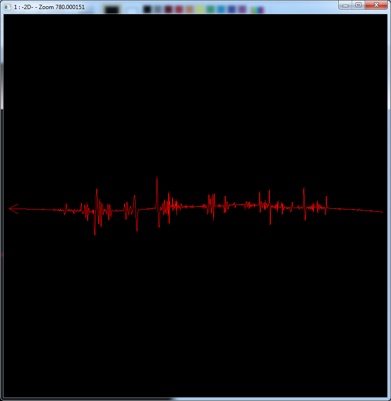Screen dimensions: 391x401
Task: Click the empty black area above the waveform
Action: pos(192,96)
